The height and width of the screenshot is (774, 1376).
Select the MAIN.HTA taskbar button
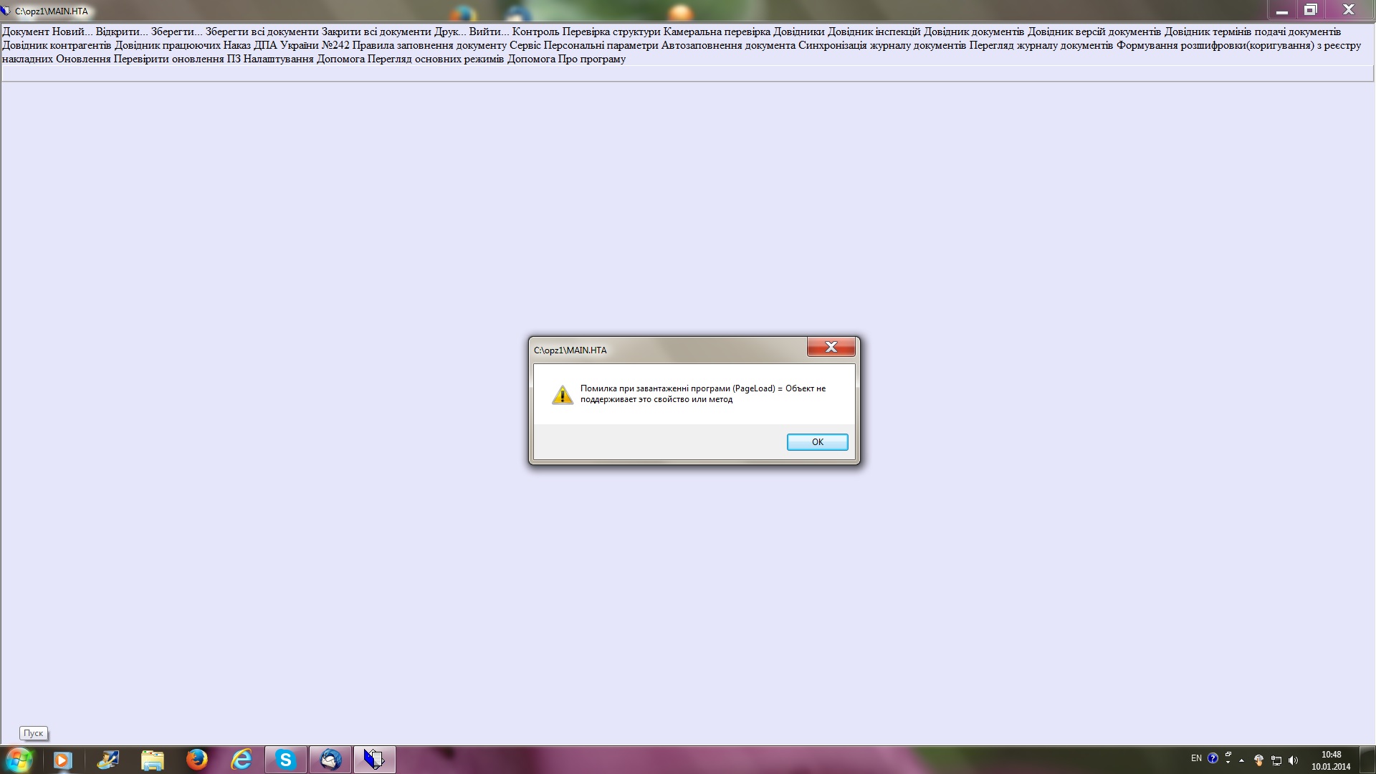[374, 760]
